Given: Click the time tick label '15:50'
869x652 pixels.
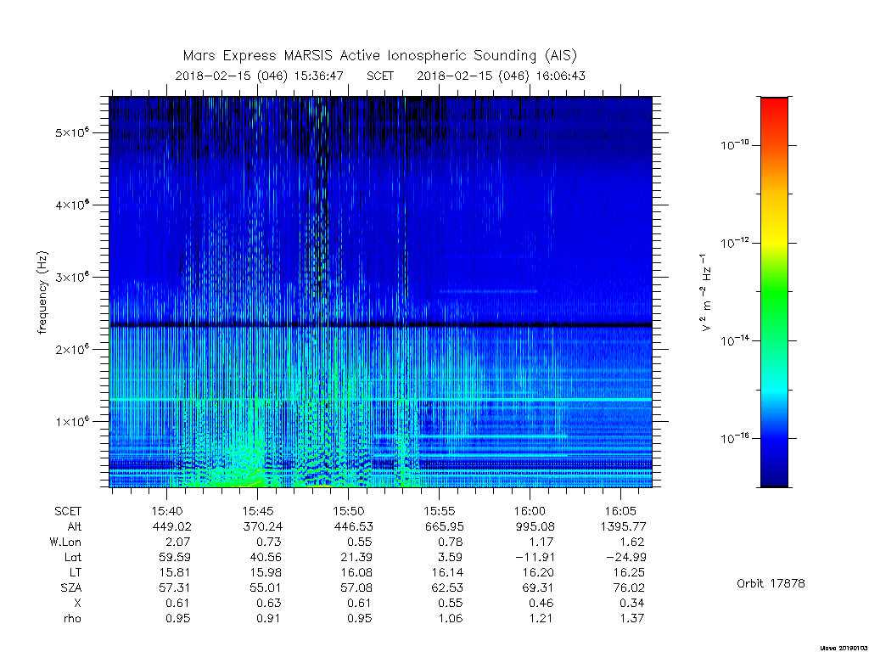Looking at the screenshot, I should (x=348, y=511).
